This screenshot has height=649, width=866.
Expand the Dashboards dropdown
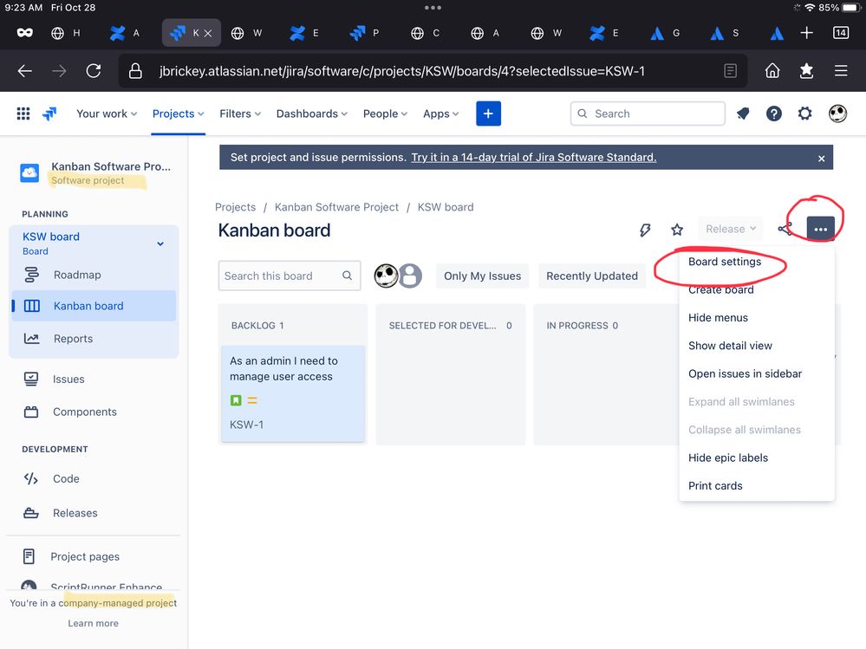(x=311, y=114)
